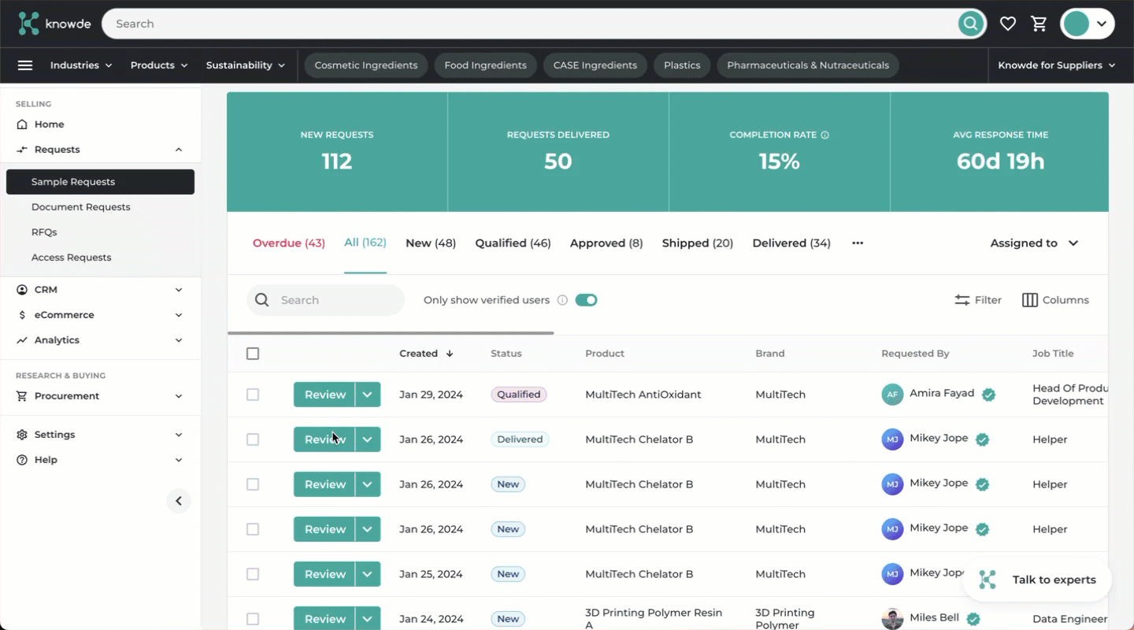Click the table Search input
The width and height of the screenshot is (1134, 630).
(325, 300)
